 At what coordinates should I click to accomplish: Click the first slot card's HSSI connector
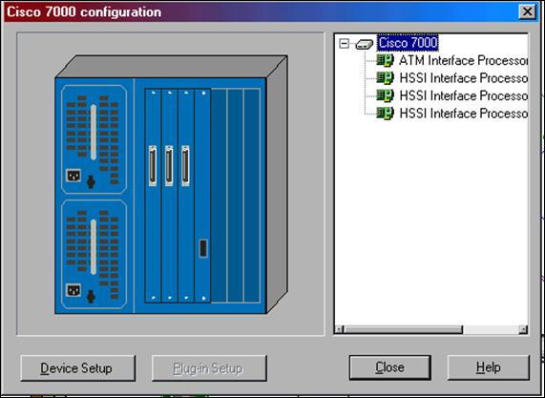153,166
